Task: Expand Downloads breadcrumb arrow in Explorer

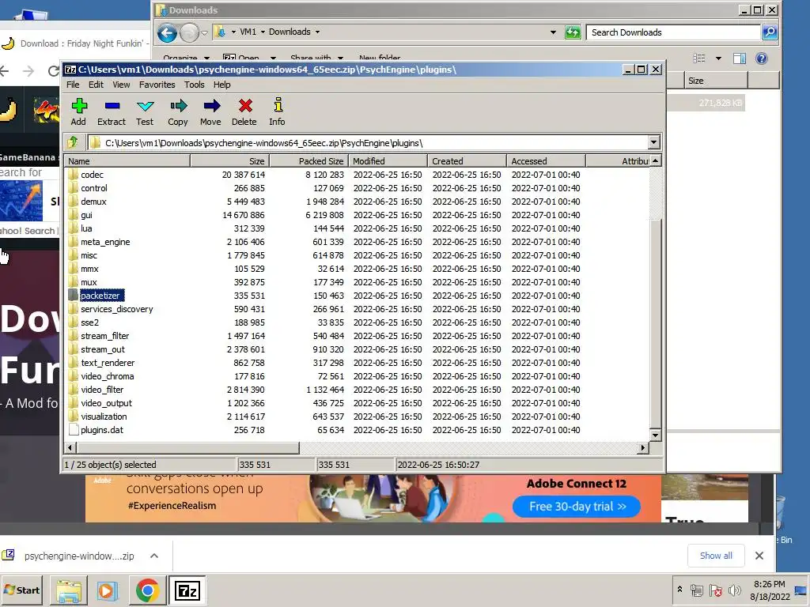Action: (x=317, y=32)
